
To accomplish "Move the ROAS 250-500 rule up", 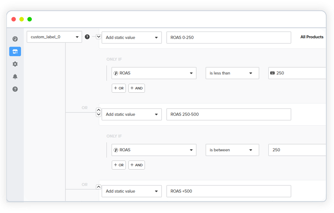I will 99,110.
